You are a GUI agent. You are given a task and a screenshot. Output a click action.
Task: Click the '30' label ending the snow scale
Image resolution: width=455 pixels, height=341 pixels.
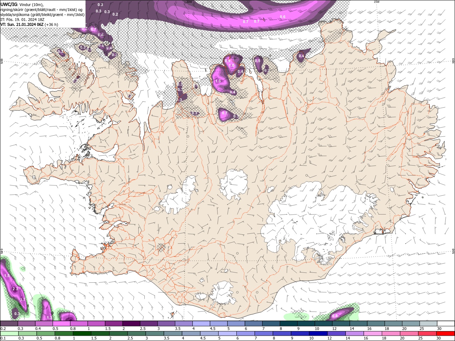point(439,329)
